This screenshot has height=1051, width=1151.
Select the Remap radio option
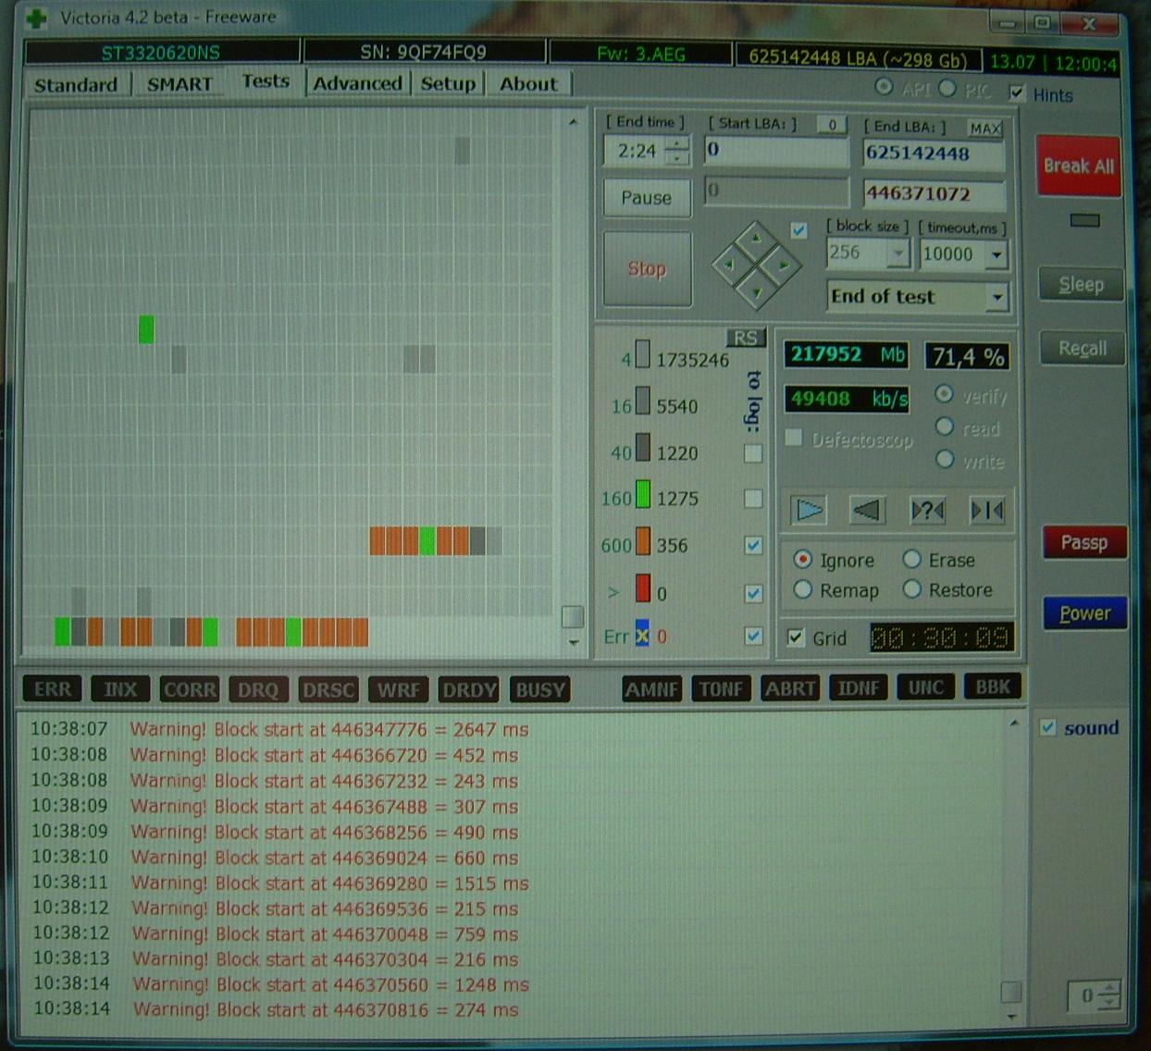[x=802, y=590]
